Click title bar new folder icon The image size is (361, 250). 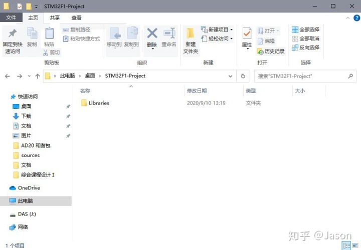point(29,6)
